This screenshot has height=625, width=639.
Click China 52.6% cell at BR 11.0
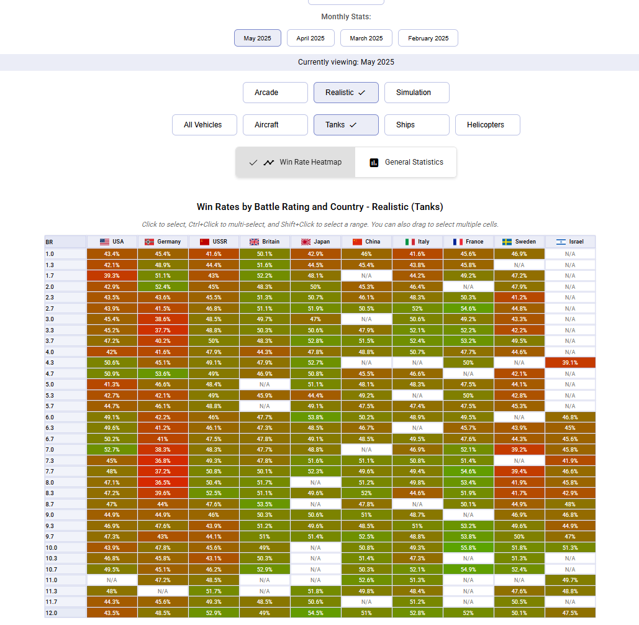(x=366, y=580)
